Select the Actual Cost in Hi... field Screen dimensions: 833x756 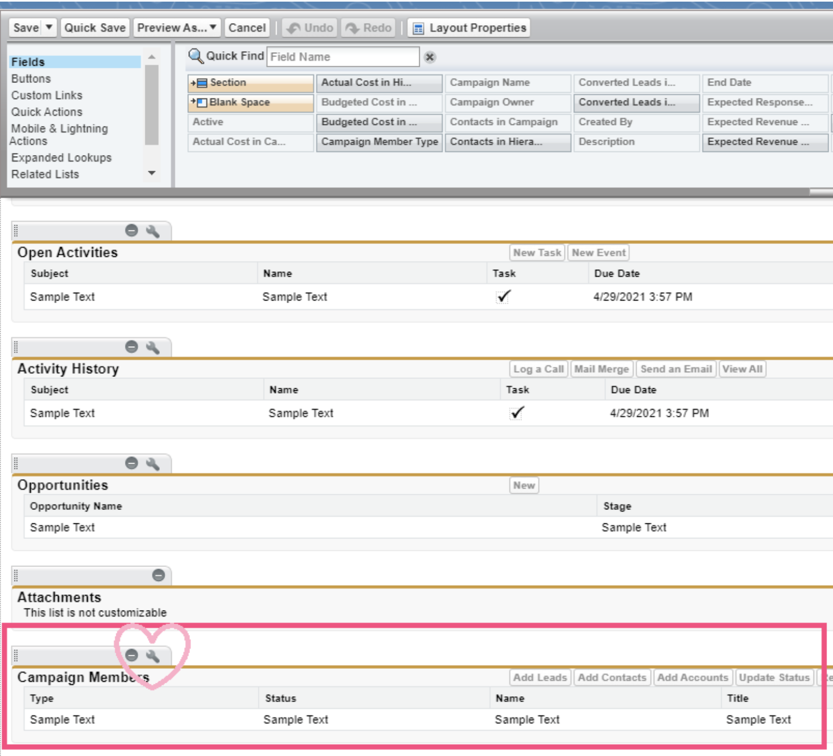(379, 83)
